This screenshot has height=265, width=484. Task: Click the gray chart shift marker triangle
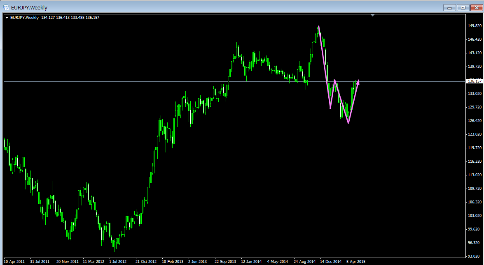coord(372,16)
